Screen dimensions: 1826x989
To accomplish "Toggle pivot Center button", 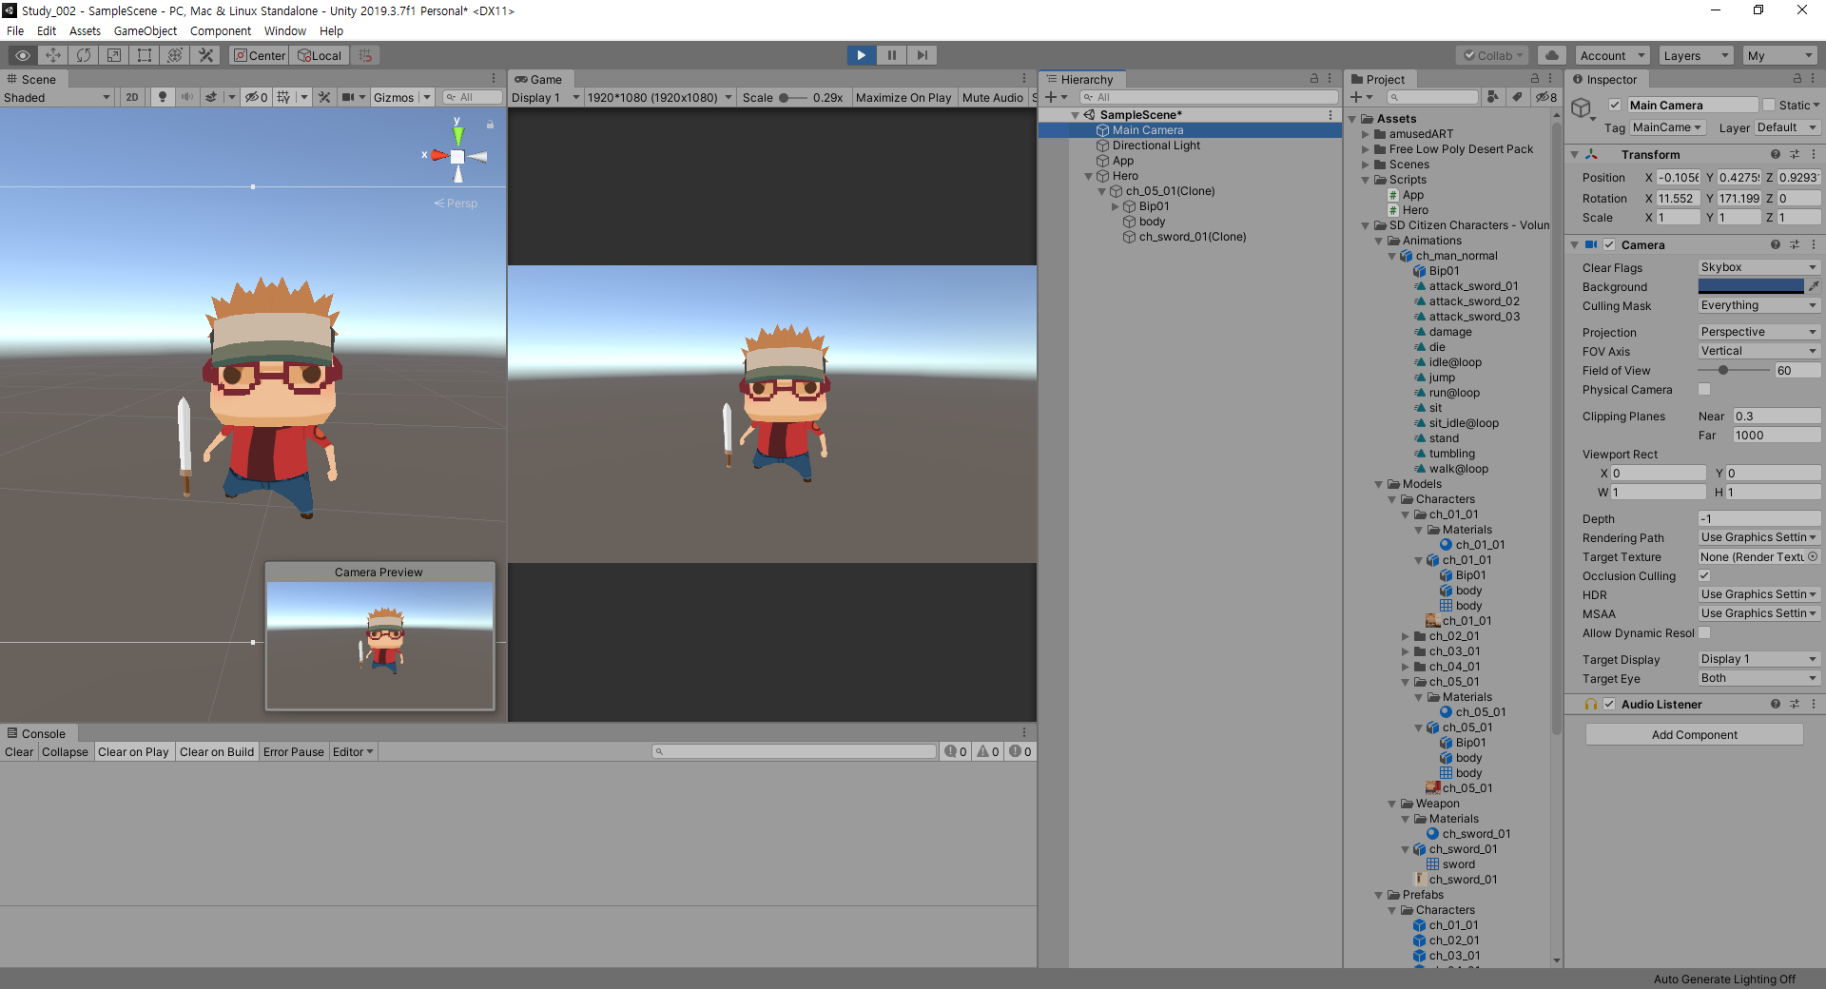I will [260, 55].
